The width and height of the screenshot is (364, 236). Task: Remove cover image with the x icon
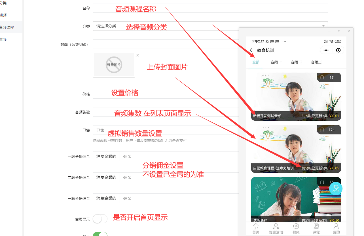click(x=137, y=55)
